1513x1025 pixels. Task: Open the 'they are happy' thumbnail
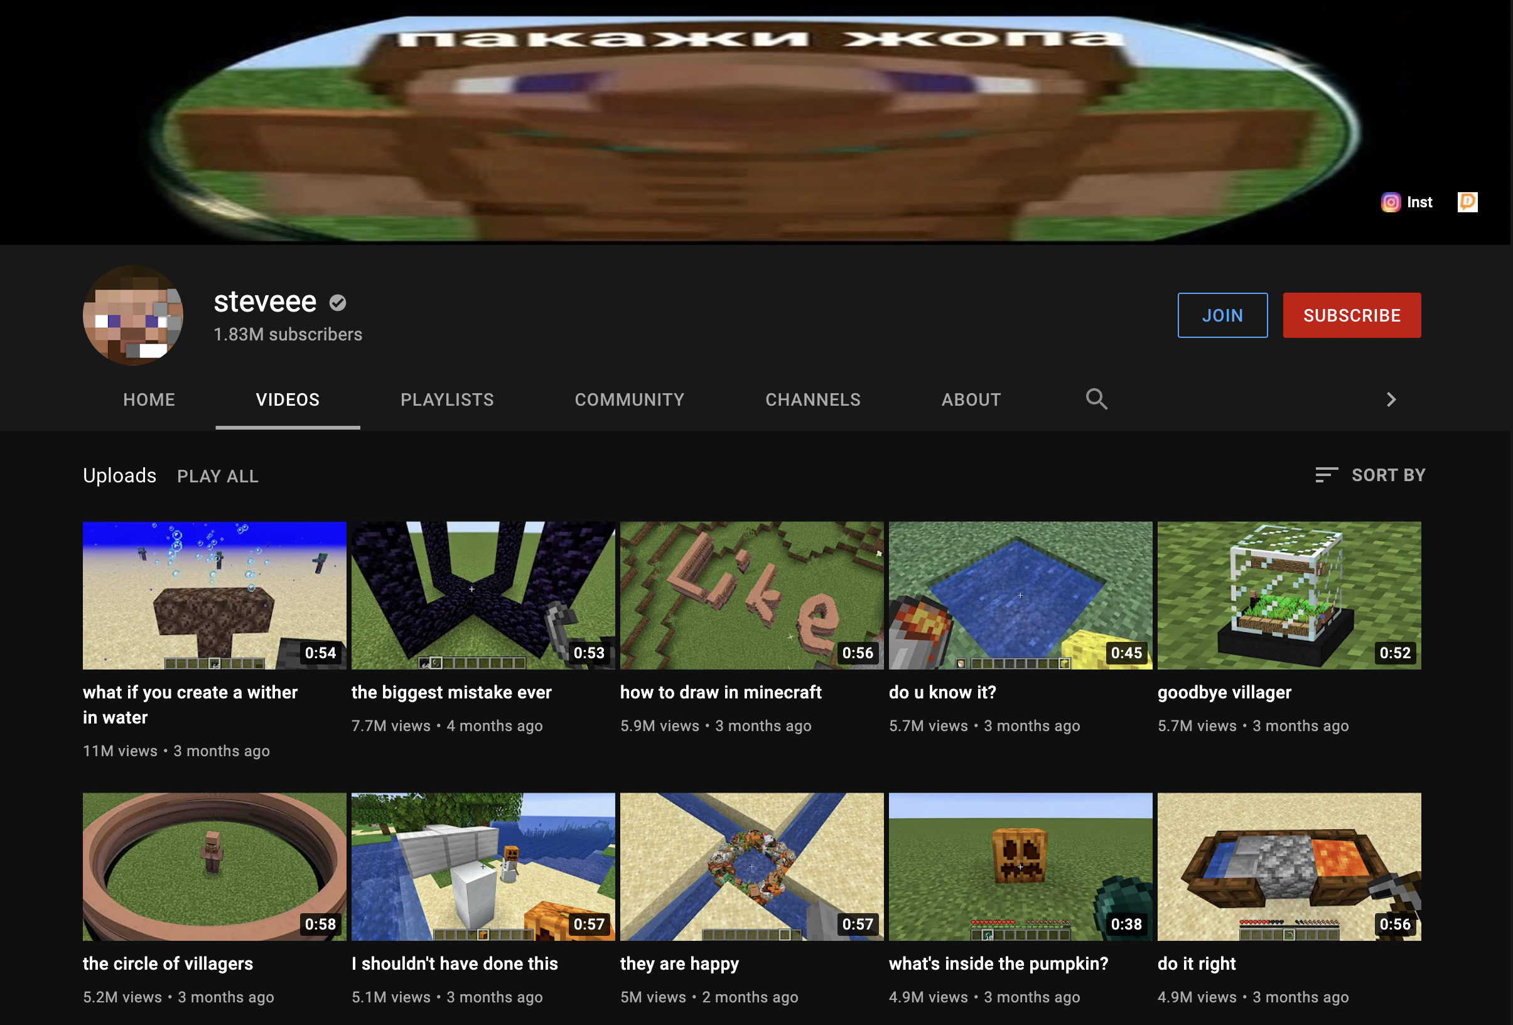pos(752,867)
